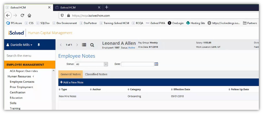Sort notes by Author column

(x=95, y=89)
